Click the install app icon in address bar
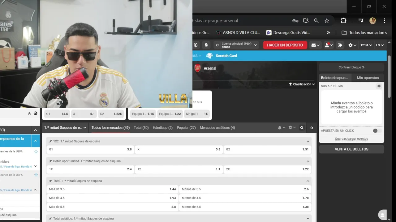Viewport: 396px width, 222px height. tap(306, 21)
